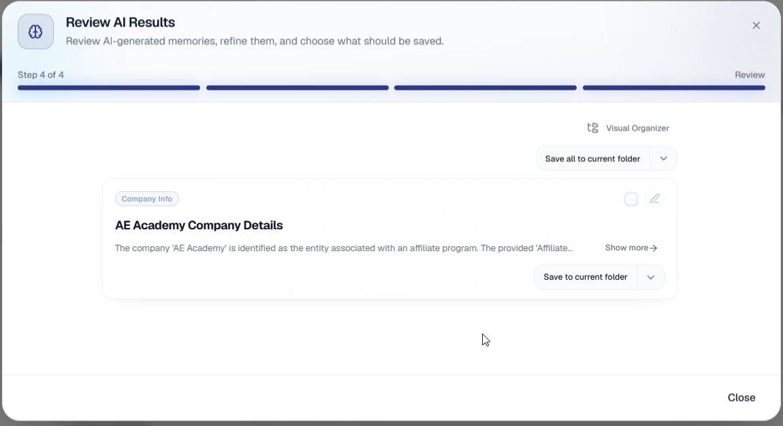Click the arrow next to Show more
Viewport: 783px width, 426px height.
pos(653,248)
